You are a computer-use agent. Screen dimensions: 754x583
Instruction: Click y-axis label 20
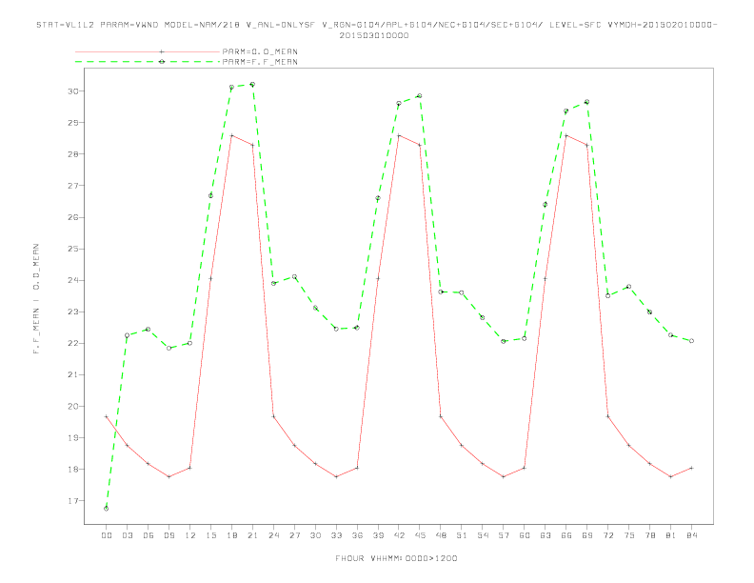(72, 407)
